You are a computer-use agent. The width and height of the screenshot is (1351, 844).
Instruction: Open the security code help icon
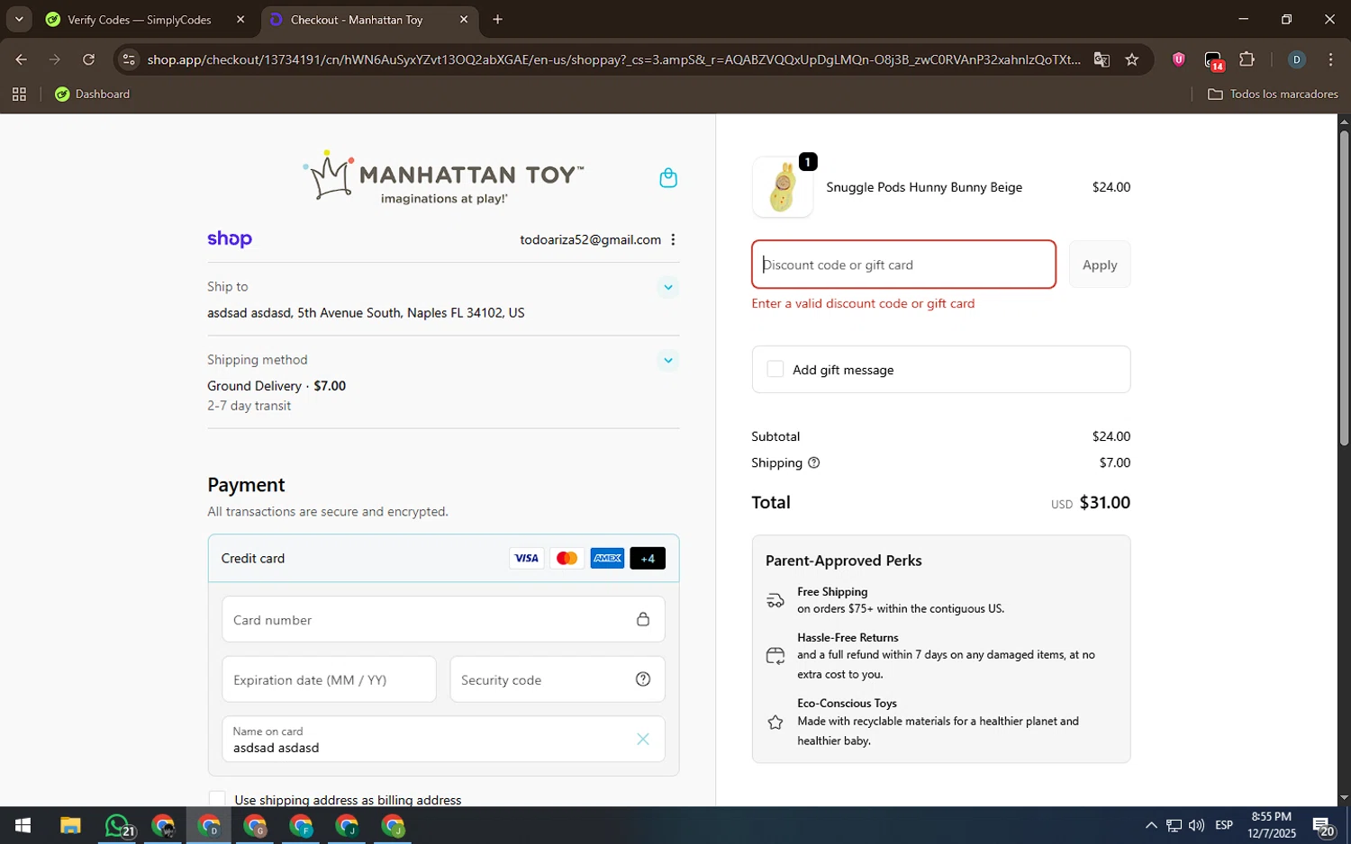(x=643, y=679)
